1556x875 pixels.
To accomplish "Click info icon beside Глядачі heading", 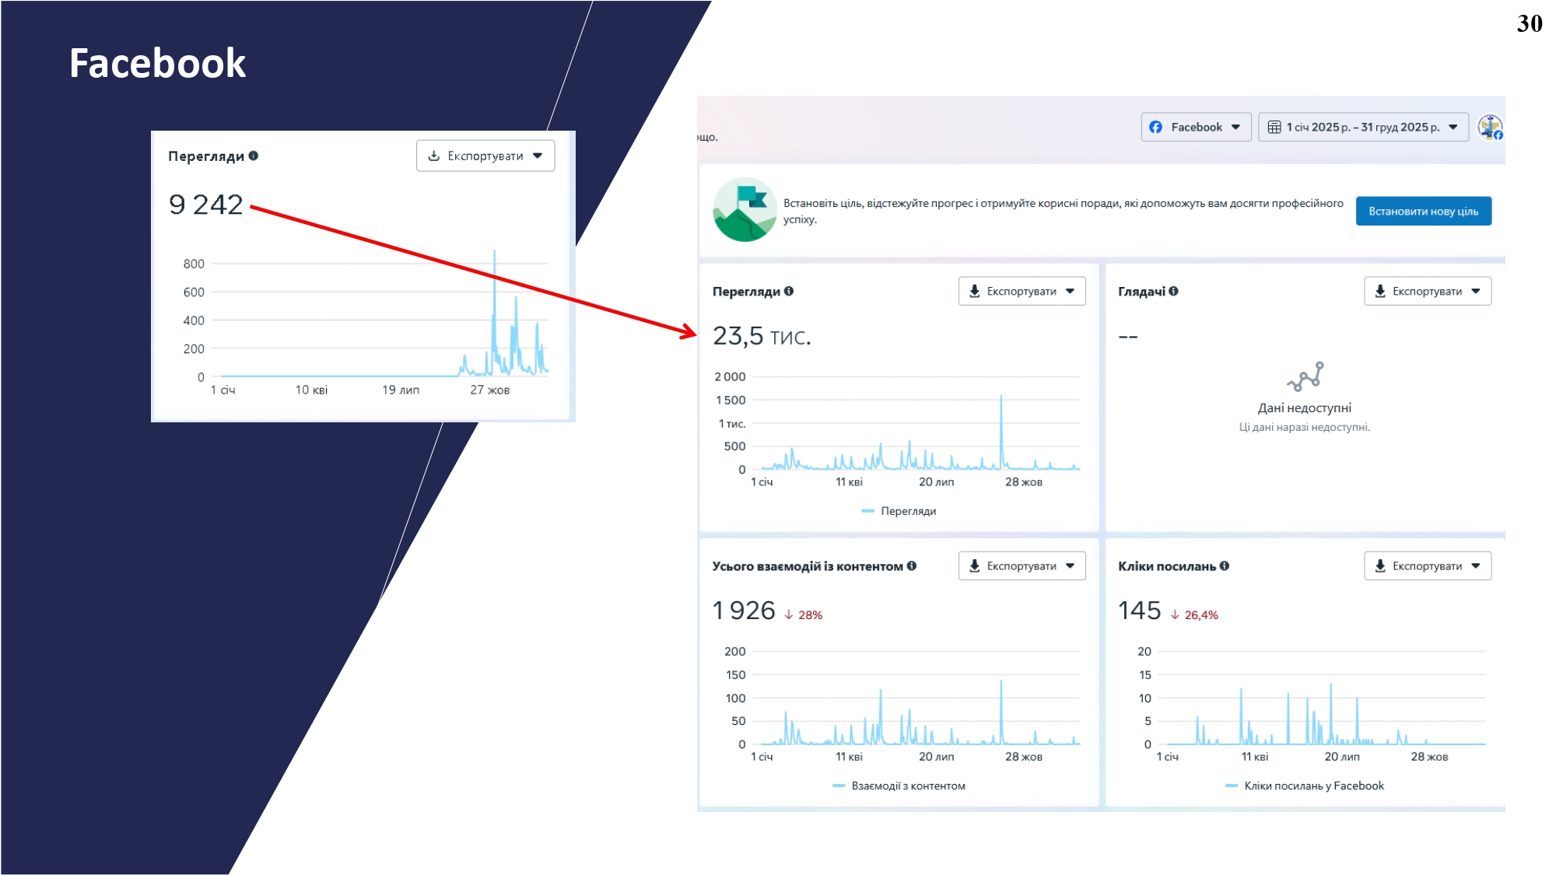I will pyautogui.click(x=1173, y=292).
